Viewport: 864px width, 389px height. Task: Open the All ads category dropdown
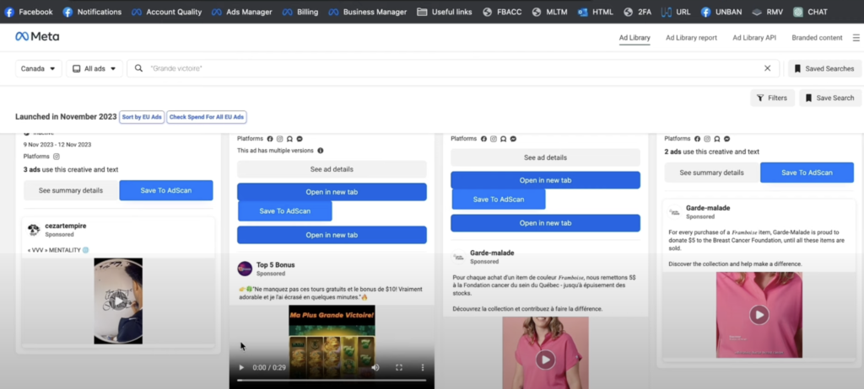click(94, 69)
